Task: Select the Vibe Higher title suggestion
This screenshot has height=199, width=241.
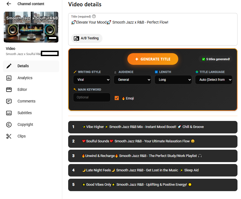Action: (x=153, y=127)
